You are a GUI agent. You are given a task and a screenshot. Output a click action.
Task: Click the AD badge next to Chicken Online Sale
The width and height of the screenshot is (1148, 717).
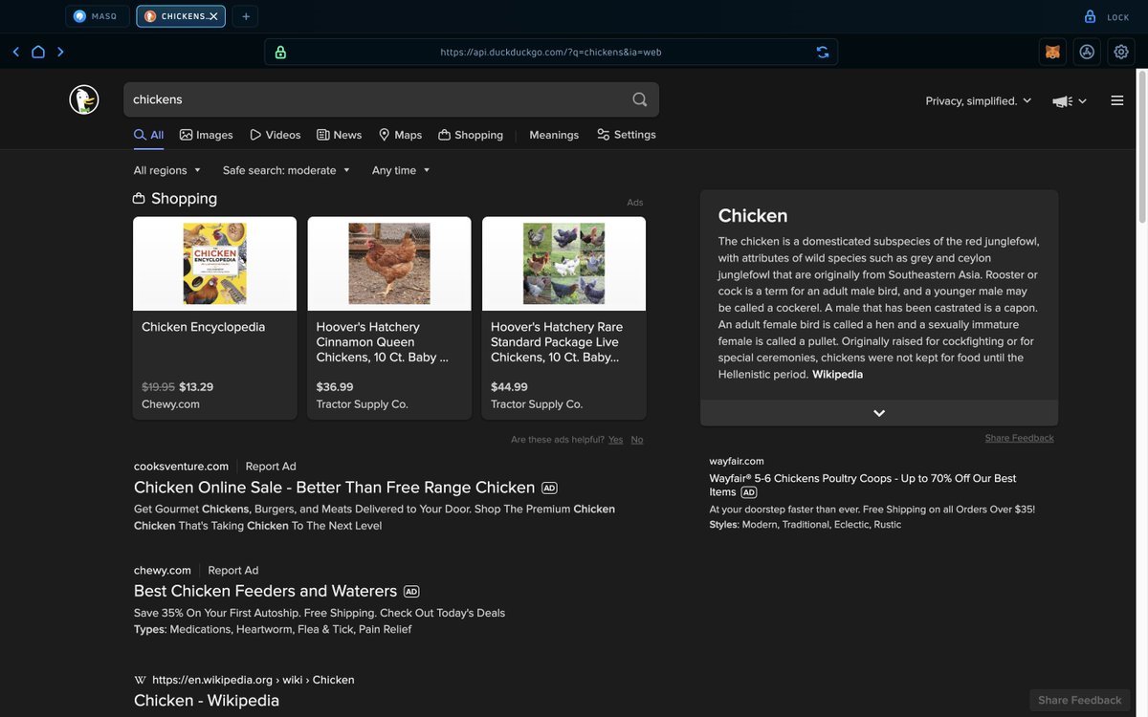[549, 488]
